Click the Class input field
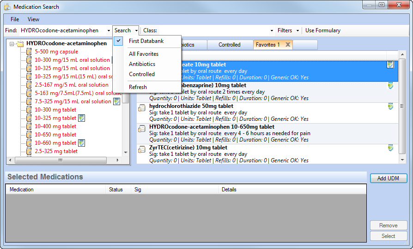The width and height of the screenshot is (413, 249). pos(213,30)
